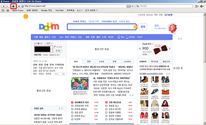Go to 카페 in navigation bar
The width and height of the screenshot is (206, 125).
(36, 37)
